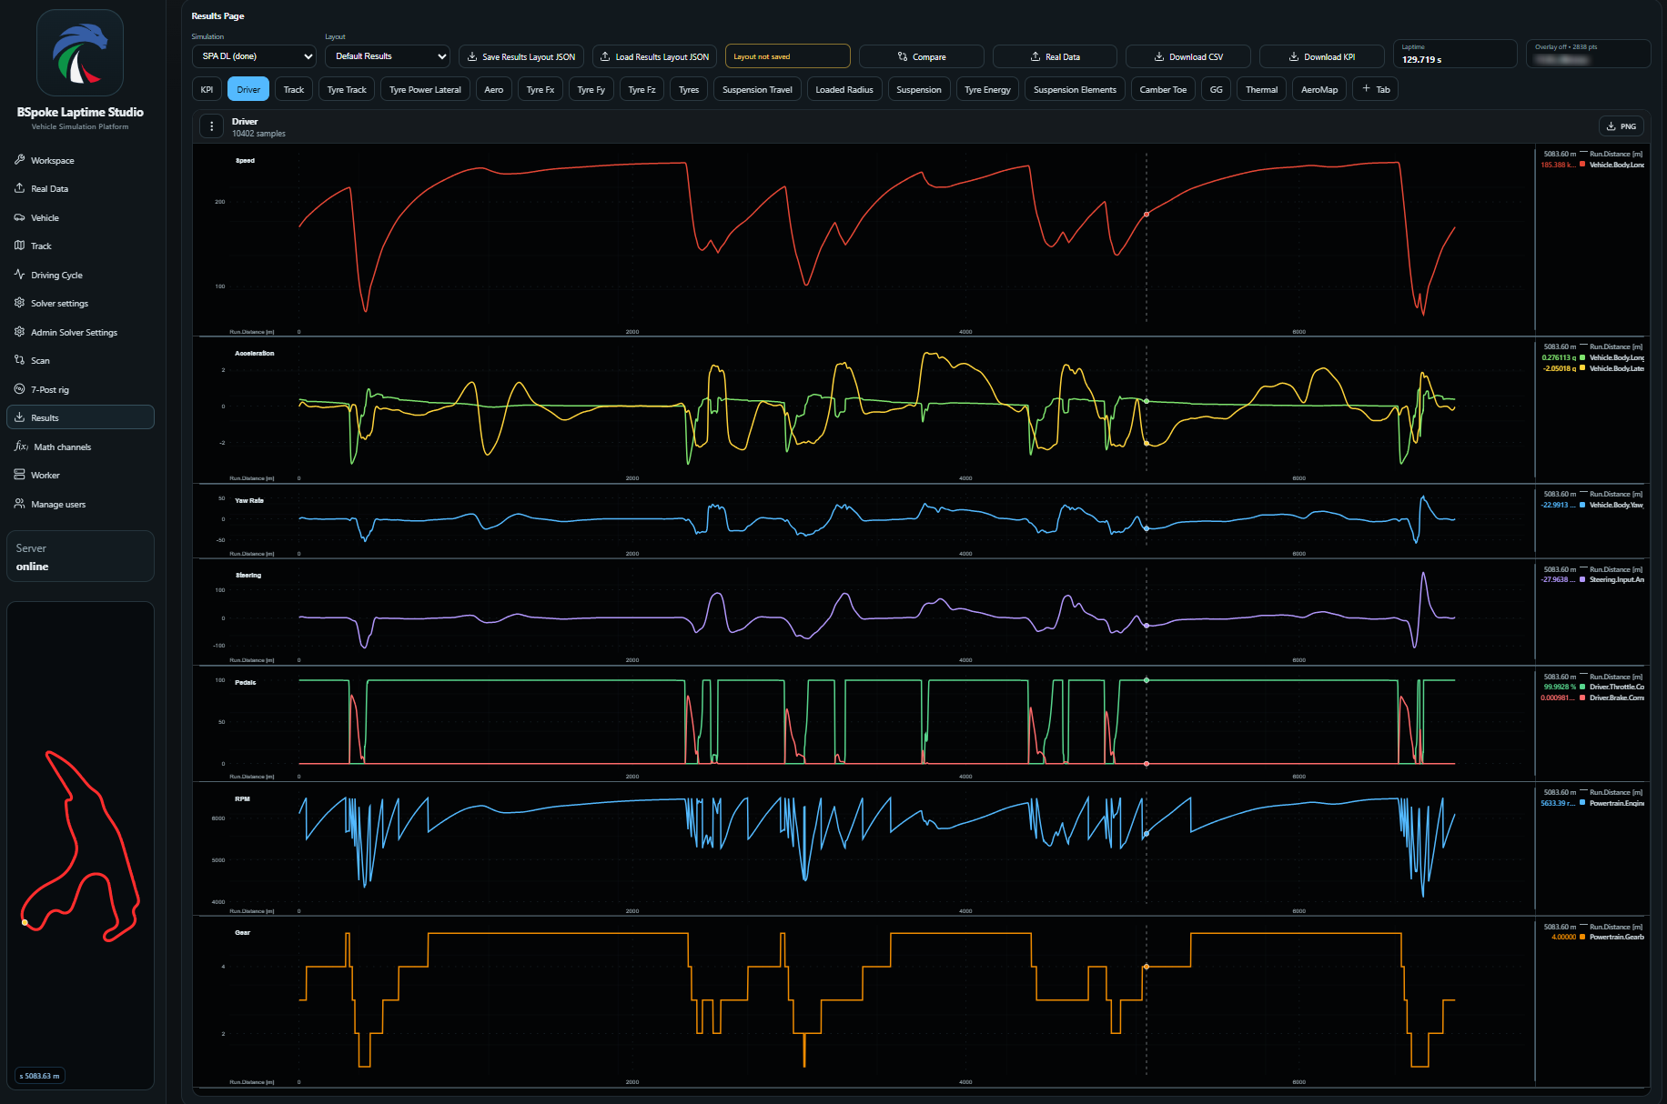Select the GG tab
This screenshot has height=1104, width=1667.
pos(1216,89)
